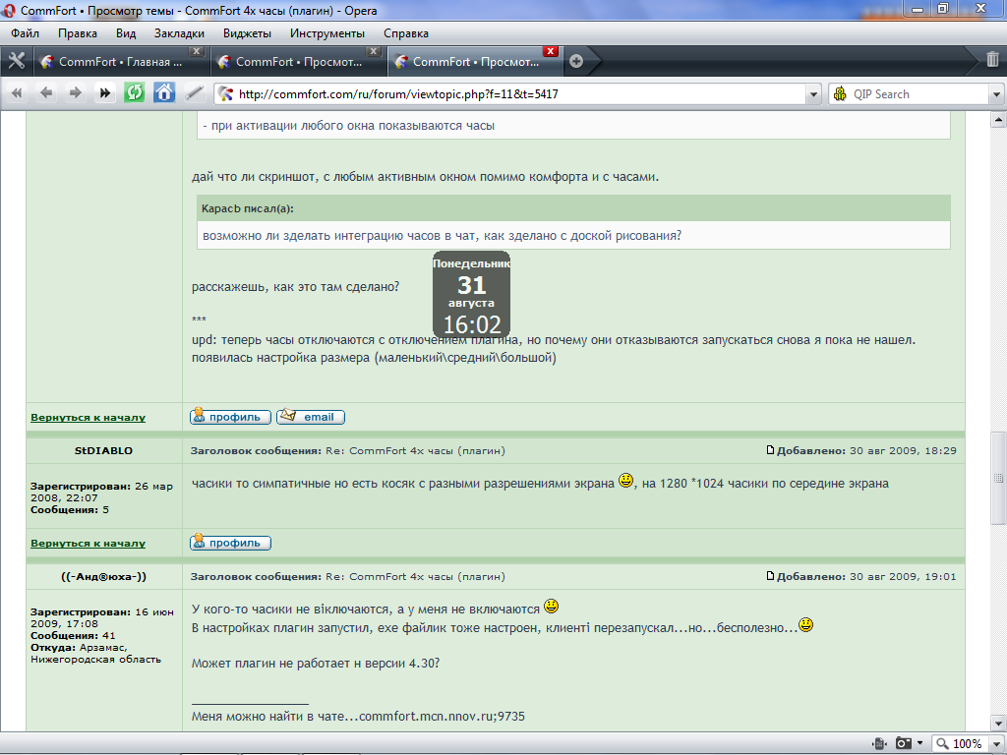
Task: Go to Home page icon
Action: pos(164,93)
